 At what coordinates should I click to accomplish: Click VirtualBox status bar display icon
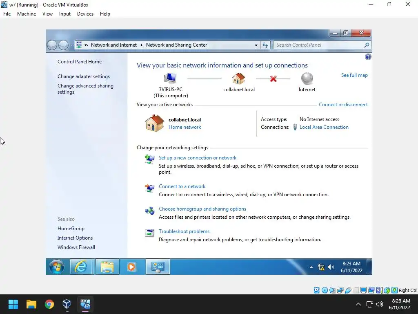pos(363,290)
